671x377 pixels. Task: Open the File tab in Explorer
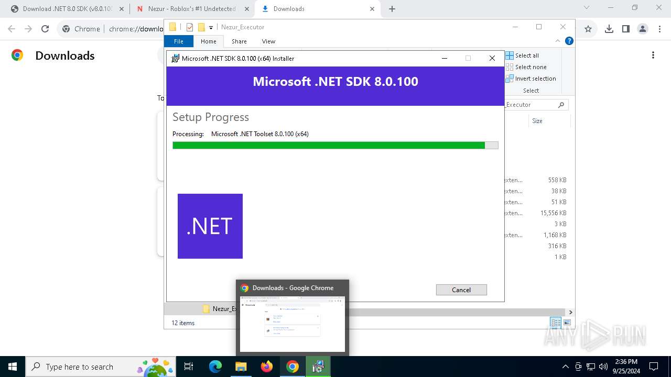(179, 41)
